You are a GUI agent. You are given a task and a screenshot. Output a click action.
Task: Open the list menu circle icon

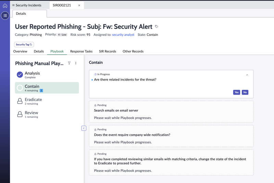5,15
